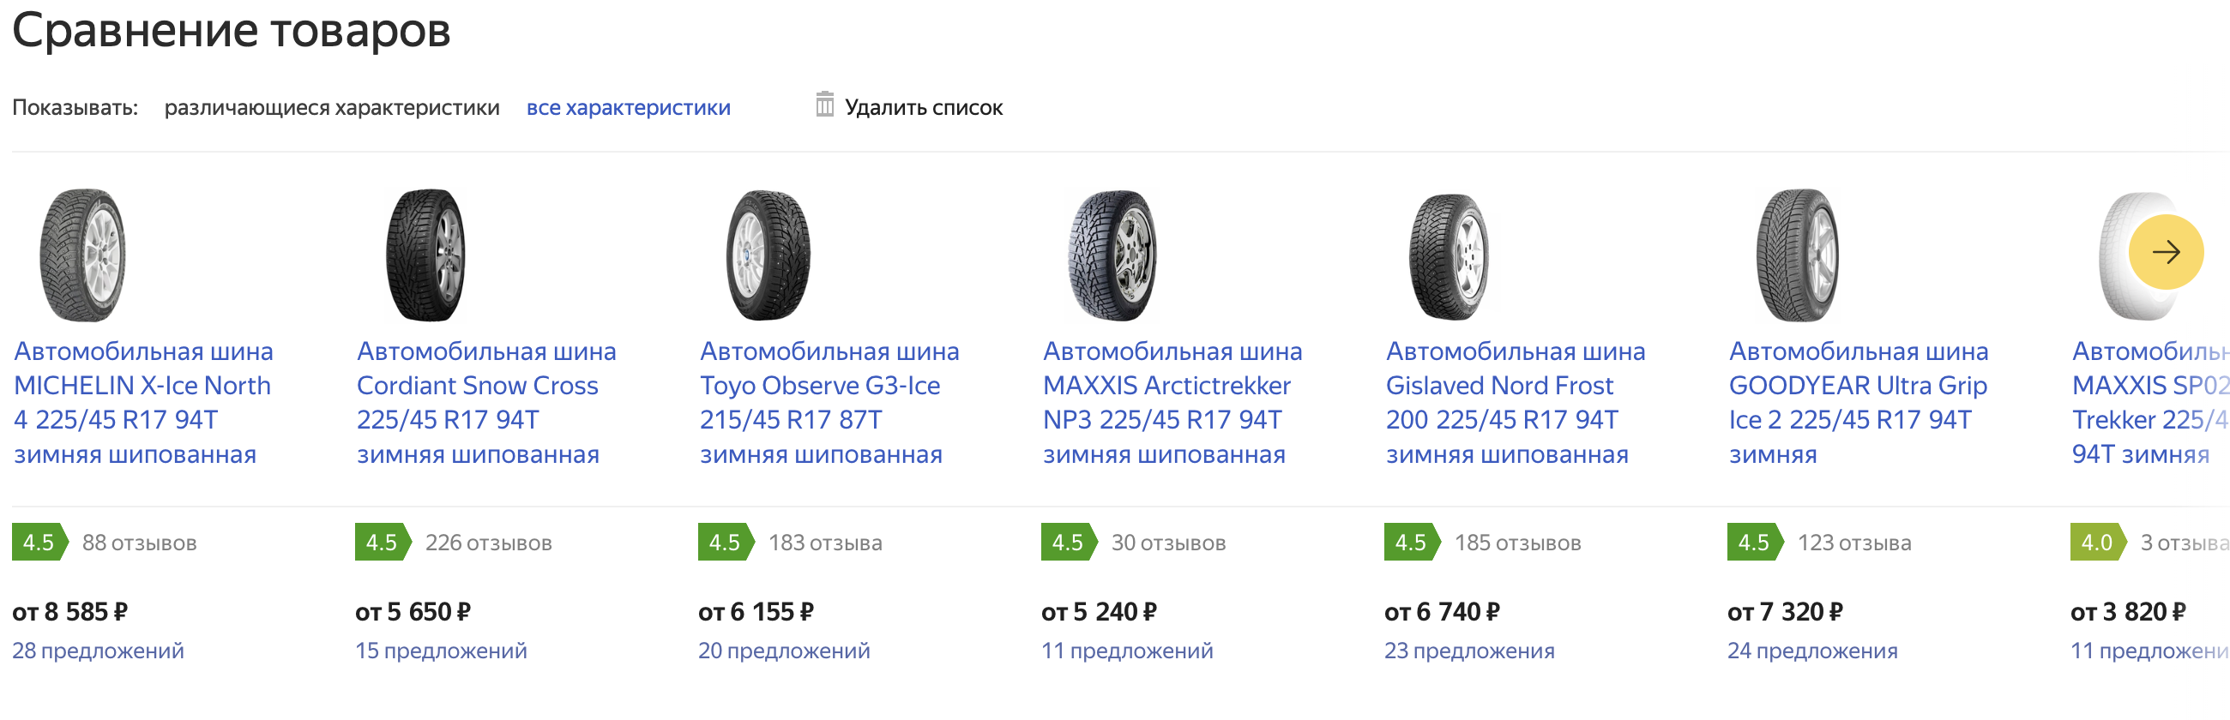This screenshot has height=720, width=2230.
Task: Click the MICHELIN X-Ice North 4 tire image
Action: tap(83, 255)
